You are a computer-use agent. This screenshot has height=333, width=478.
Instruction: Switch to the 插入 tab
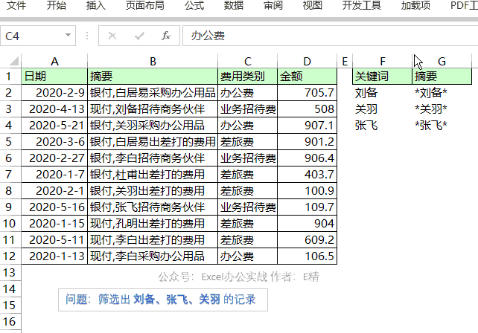95,6
